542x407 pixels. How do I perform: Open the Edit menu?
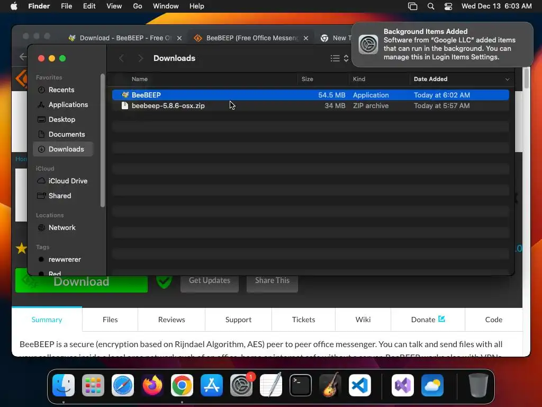89,6
